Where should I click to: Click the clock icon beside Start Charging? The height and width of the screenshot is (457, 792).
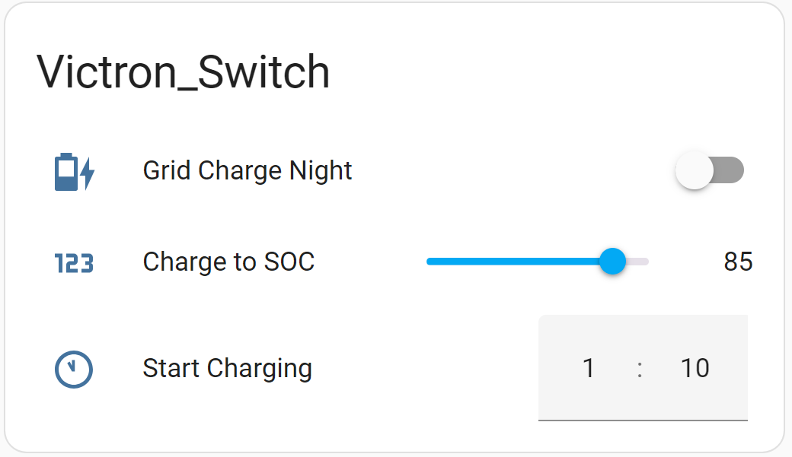coord(74,370)
